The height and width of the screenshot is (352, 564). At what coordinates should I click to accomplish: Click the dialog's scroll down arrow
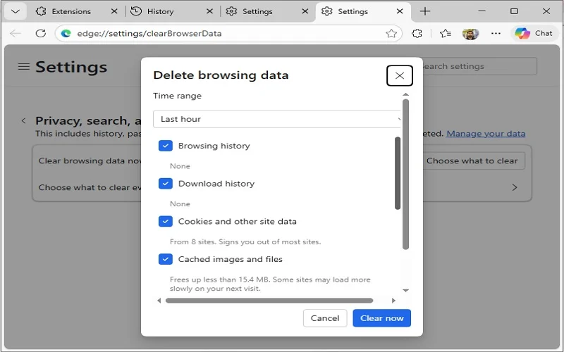pos(406,290)
